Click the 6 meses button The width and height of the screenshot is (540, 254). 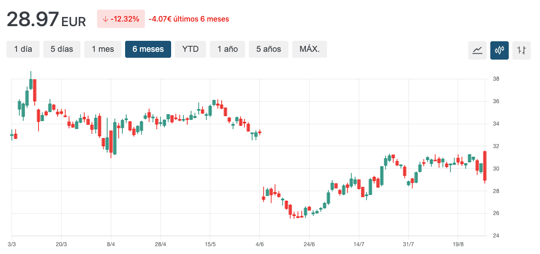148,49
